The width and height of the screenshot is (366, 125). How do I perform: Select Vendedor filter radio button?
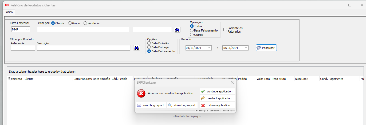(85, 23)
